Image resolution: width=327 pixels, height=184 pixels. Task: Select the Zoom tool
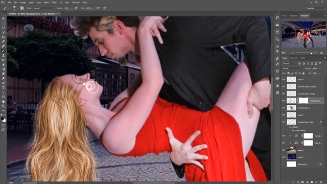pyautogui.click(x=3, y=106)
